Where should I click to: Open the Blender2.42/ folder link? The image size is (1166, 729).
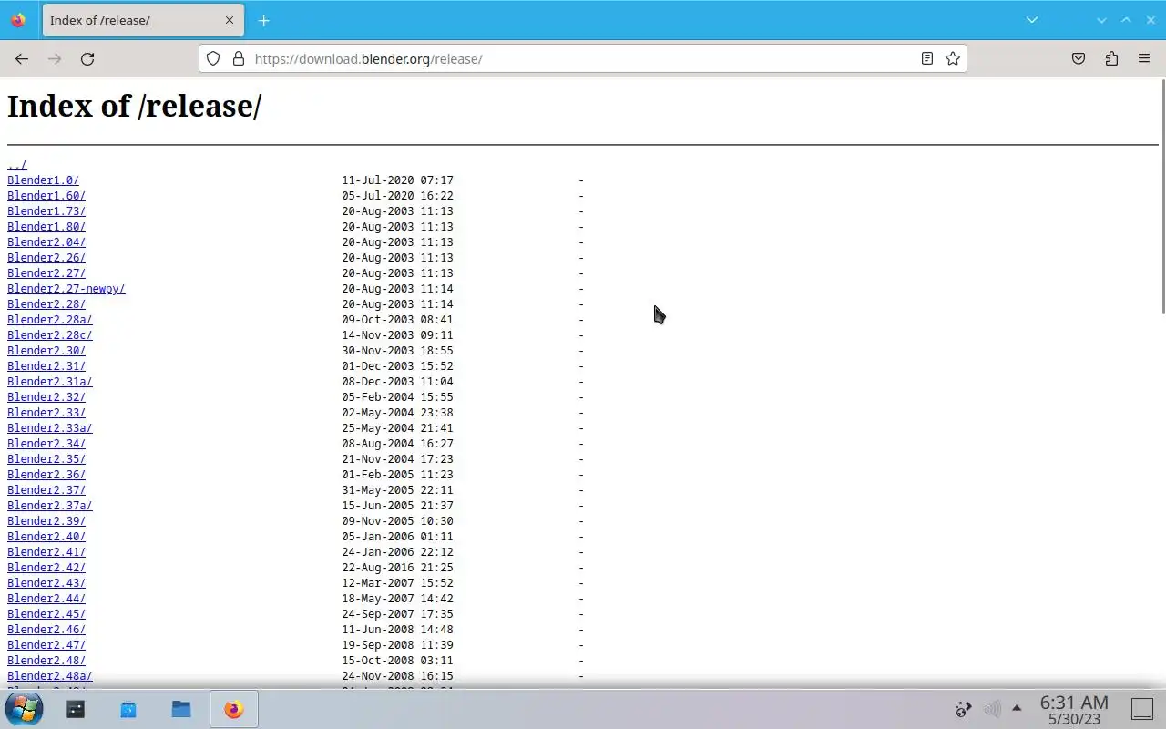pos(46,568)
